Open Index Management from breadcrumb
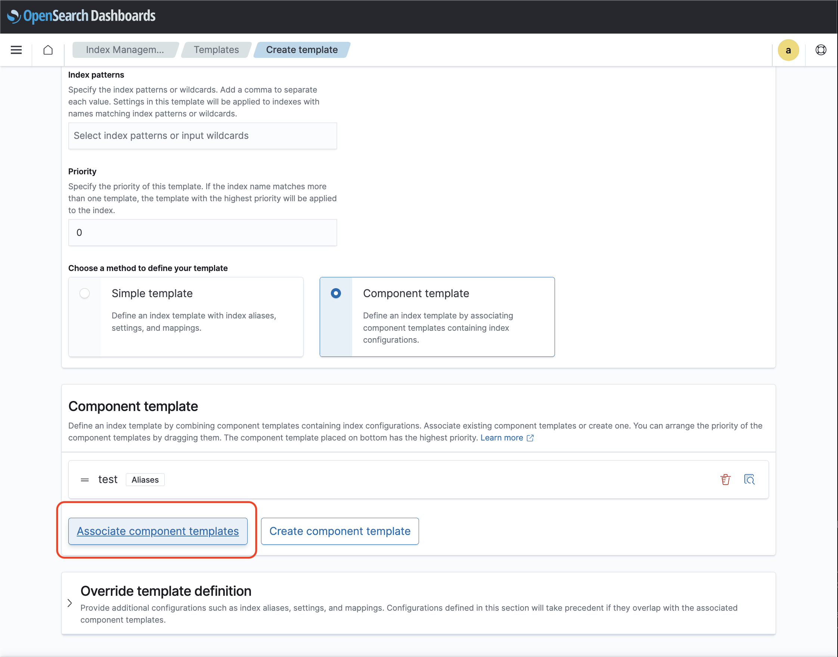Screen dimensions: 838x657 coord(124,50)
